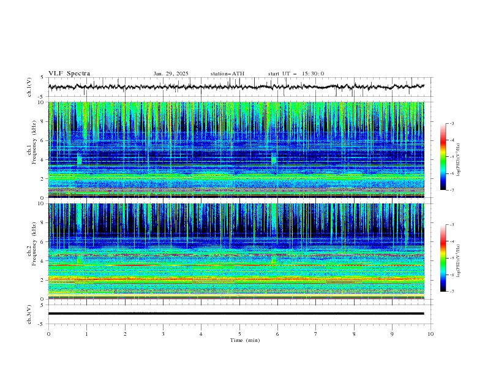Click the ch.1 "Frequency (kHz)" axis label
This screenshot has width=485, height=375.
coord(34,142)
